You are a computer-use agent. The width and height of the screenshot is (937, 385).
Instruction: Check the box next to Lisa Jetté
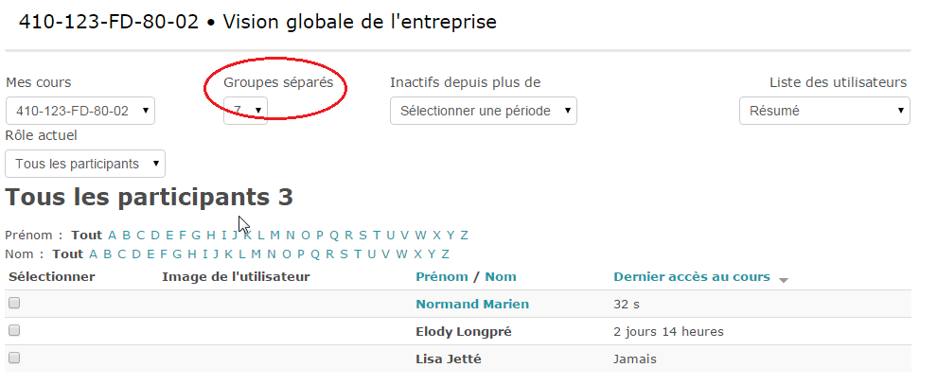pyautogui.click(x=14, y=359)
